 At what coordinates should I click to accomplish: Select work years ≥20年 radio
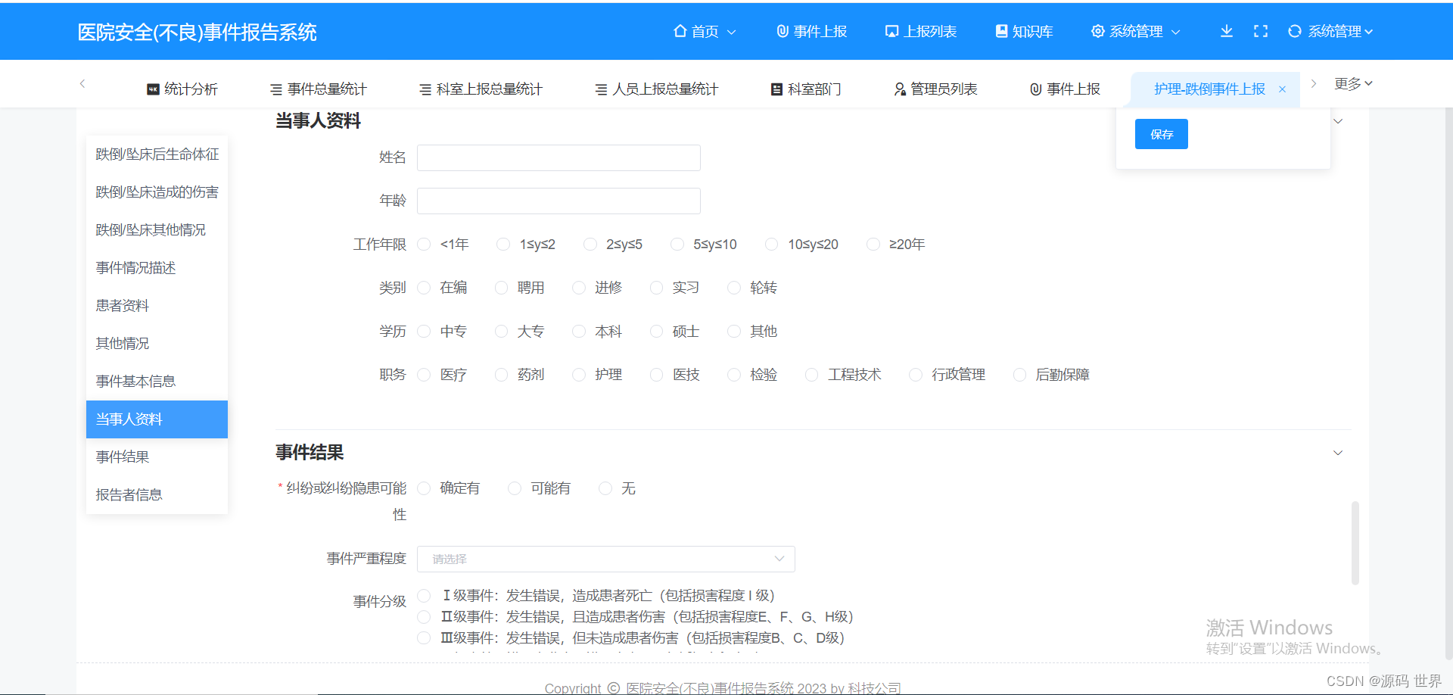(873, 244)
